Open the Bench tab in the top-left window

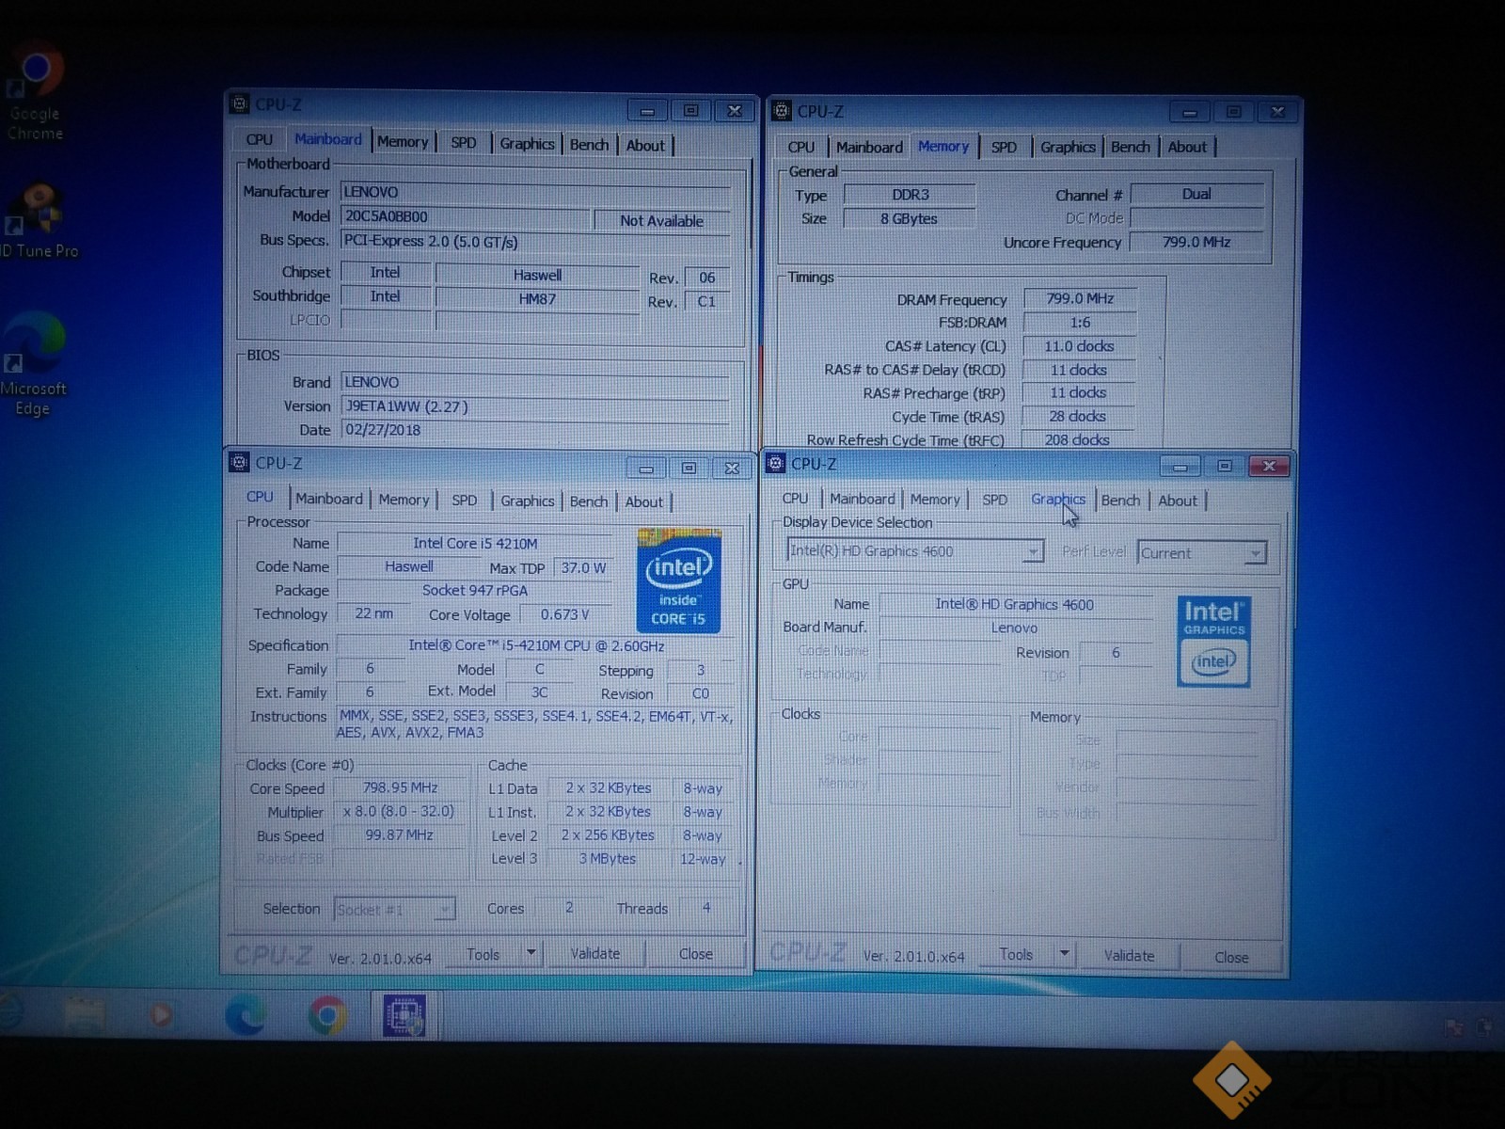tap(589, 144)
